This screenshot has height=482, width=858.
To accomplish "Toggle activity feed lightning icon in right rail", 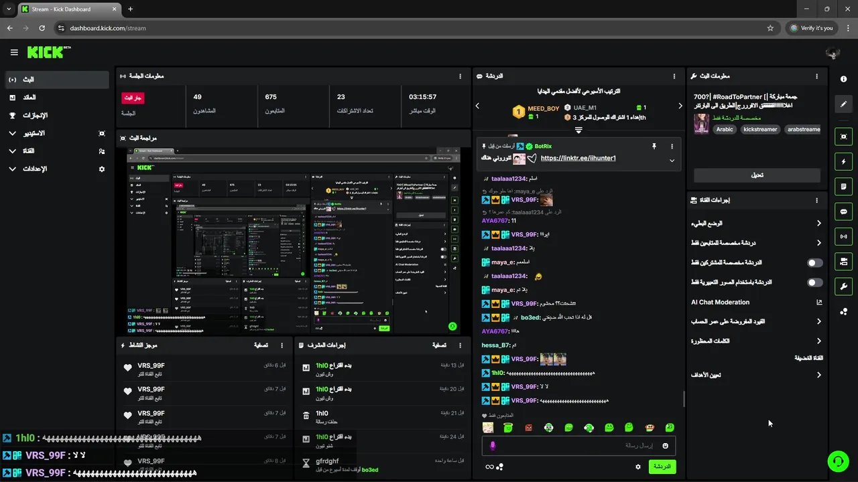I will click(843, 161).
